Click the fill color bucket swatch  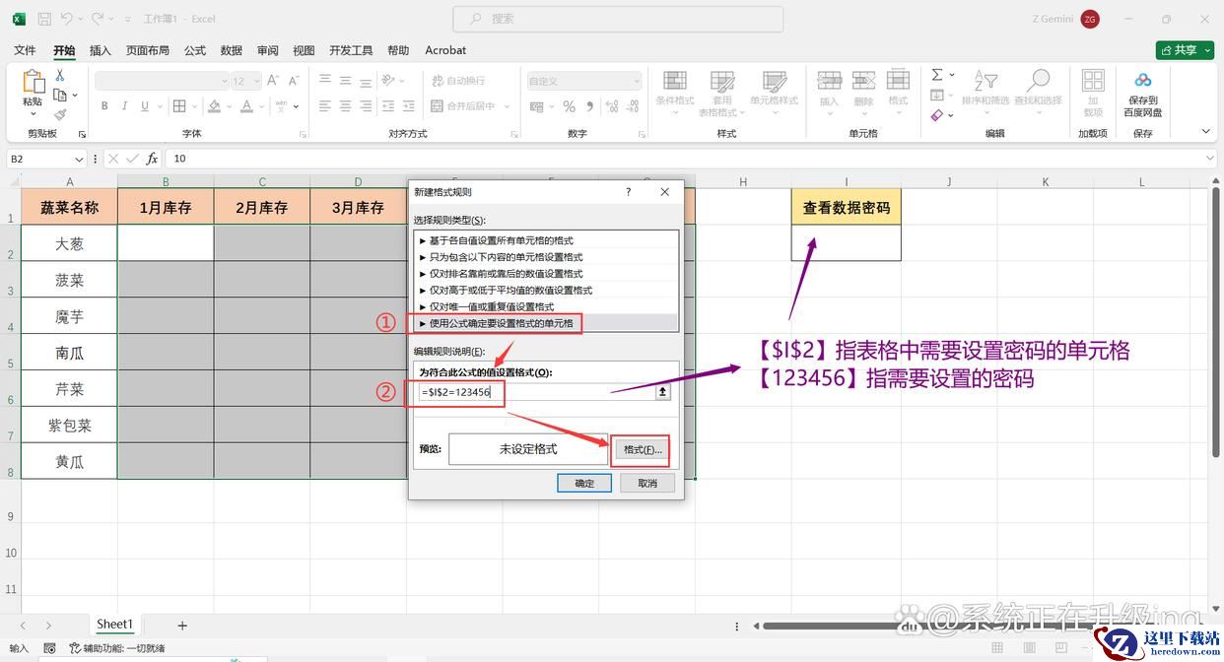(x=214, y=106)
